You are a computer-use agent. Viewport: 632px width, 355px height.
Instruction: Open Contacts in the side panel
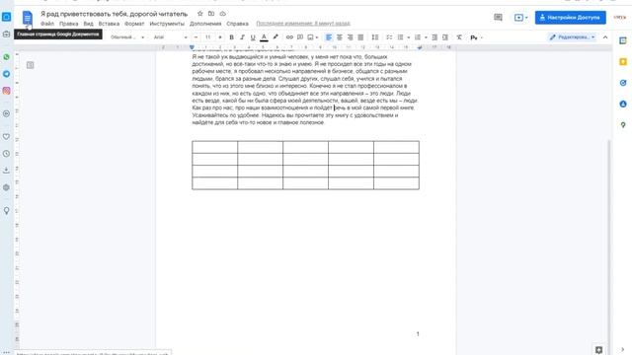pos(623,104)
